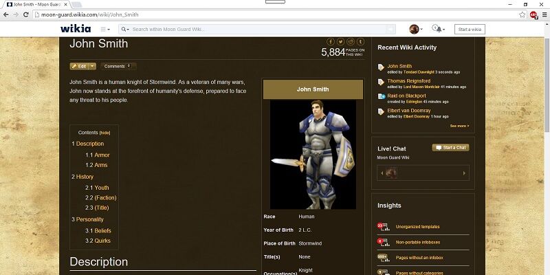This screenshot has width=550, height=275.
Task: Click the Search within Moon Guard Wiki field
Action: click(257, 29)
